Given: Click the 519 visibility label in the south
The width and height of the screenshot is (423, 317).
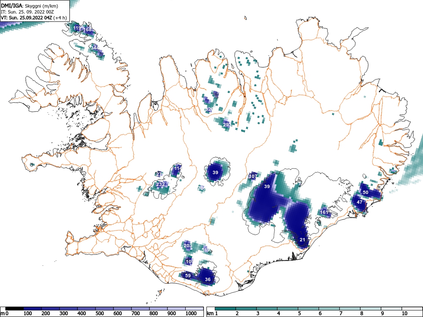Looking at the screenshot, I should point(206,250).
